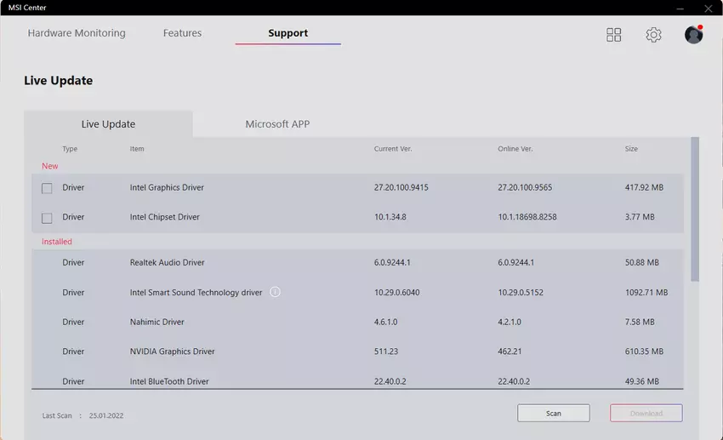This screenshot has width=723, height=440.
Task: Click the Online Ver. column header
Action: 515,149
